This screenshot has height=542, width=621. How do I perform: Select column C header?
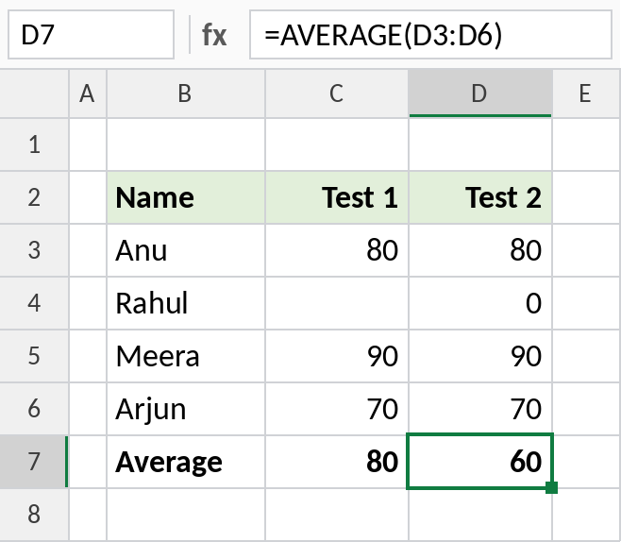coord(337,93)
